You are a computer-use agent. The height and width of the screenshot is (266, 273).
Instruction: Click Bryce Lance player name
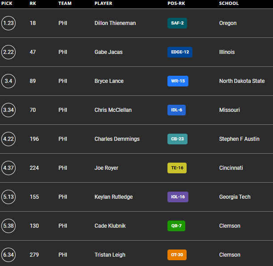[109, 81]
